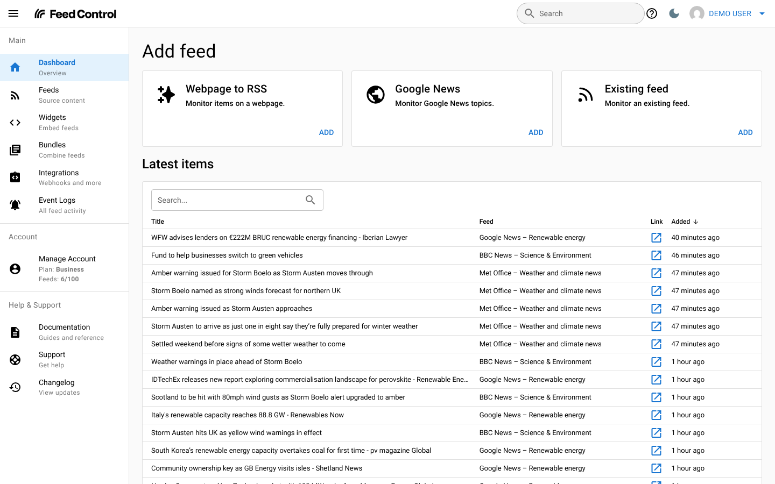The image size is (775, 484).
Task: Open Feeds source content page
Action: pyautogui.click(x=65, y=95)
